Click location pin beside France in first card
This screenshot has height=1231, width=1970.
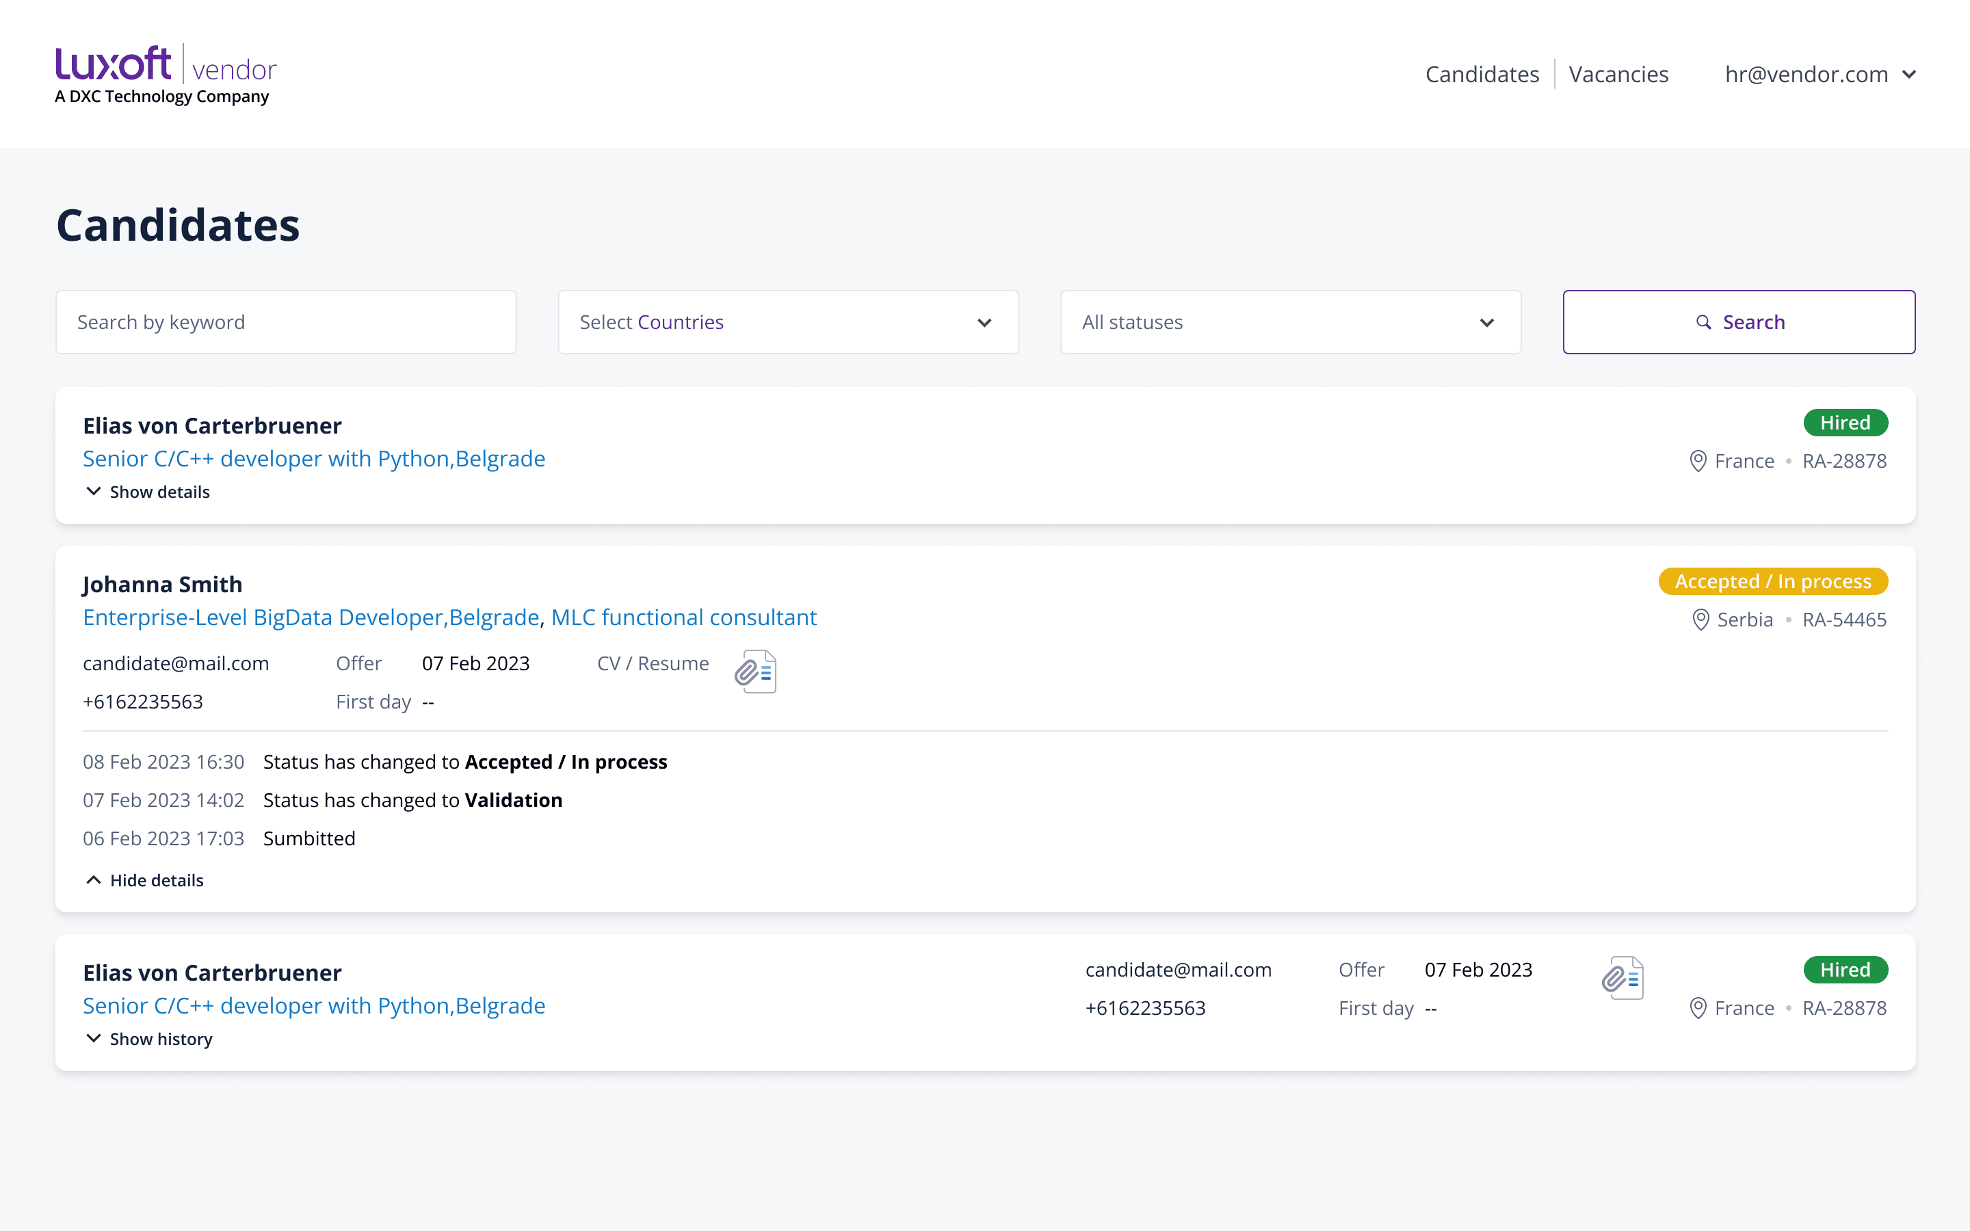click(1698, 461)
